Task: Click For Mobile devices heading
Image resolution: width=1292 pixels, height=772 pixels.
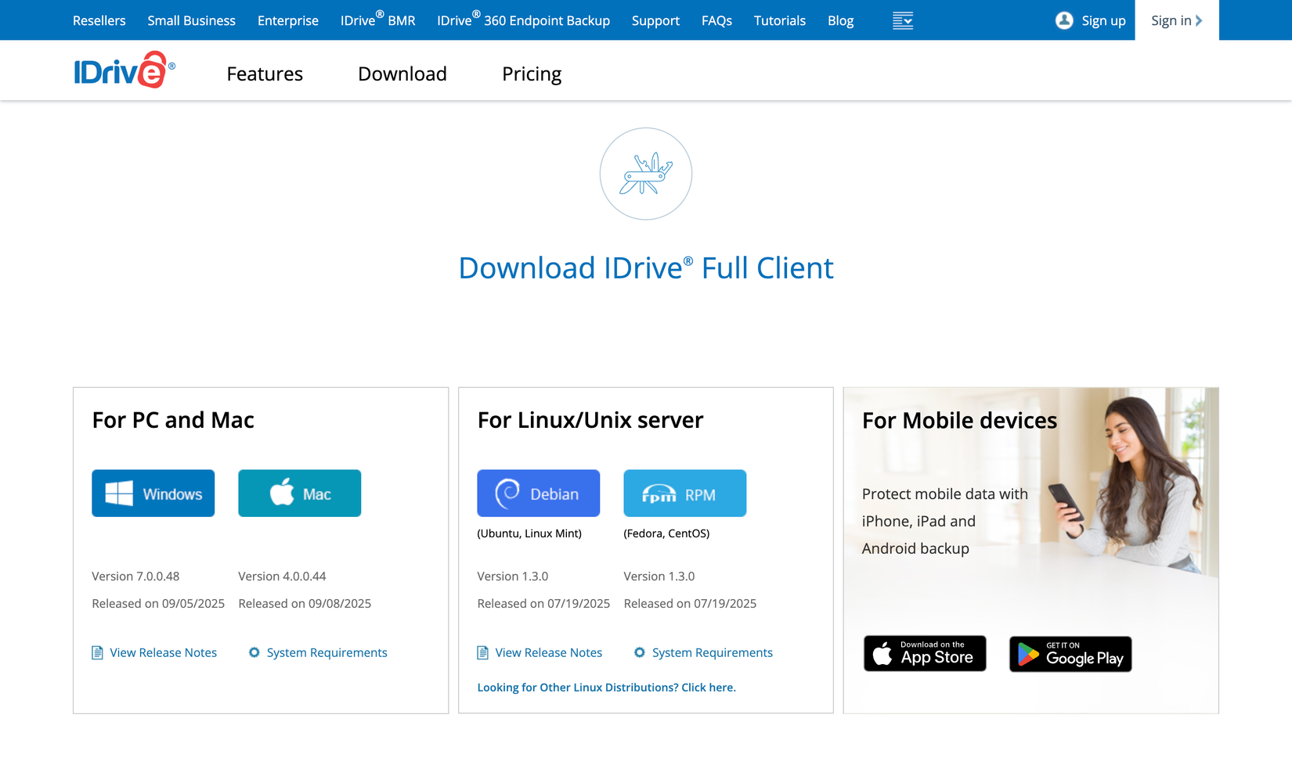Action: point(959,421)
